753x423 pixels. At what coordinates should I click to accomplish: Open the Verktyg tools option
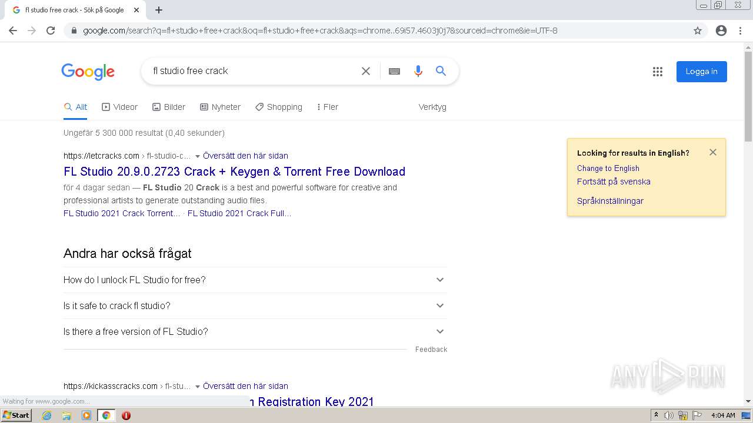click(x=432, y=107)
